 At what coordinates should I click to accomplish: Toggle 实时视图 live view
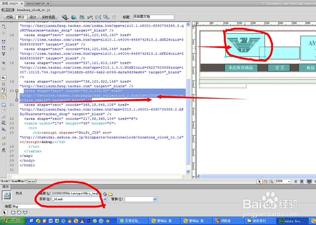48,17
